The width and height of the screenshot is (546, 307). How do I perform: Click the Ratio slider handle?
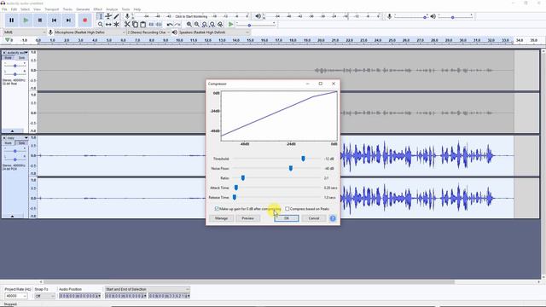pyautogui.click(x=243, y=178)
